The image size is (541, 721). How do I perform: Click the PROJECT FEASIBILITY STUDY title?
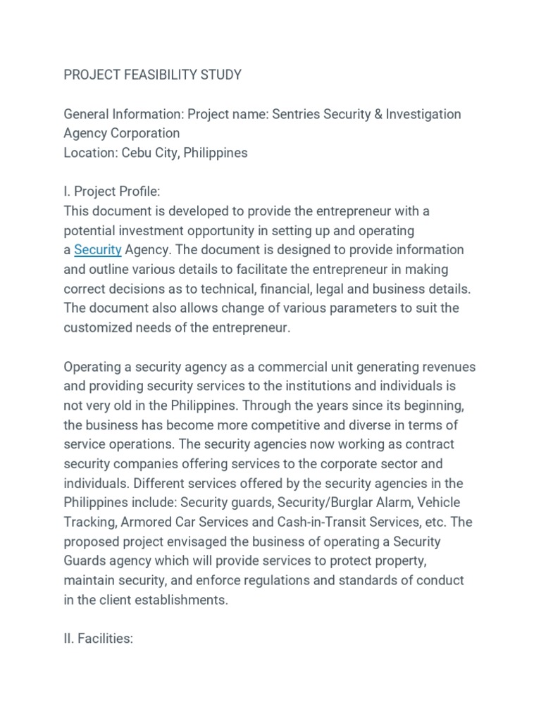153,75
